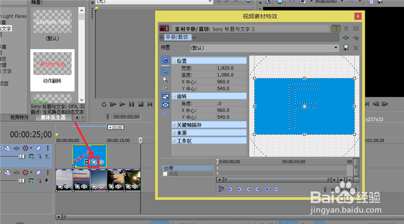
Task: Click the center handle of crop rectangle
Action: coord(304,106)
